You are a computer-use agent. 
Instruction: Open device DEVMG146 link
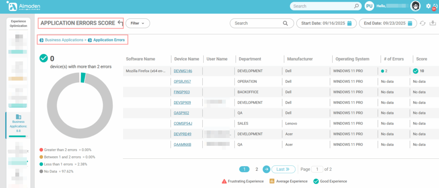(183, 71)
